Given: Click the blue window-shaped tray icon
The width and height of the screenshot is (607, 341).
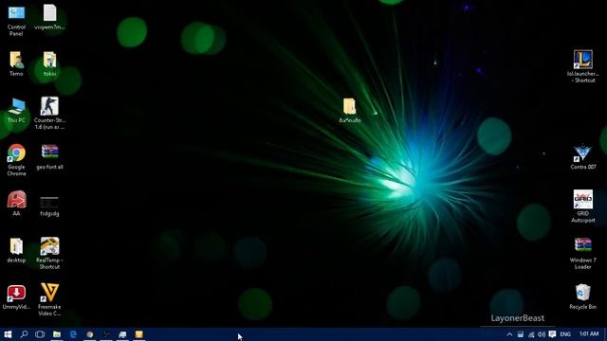Looking at the screenshot, I should (x=521, y=334).
